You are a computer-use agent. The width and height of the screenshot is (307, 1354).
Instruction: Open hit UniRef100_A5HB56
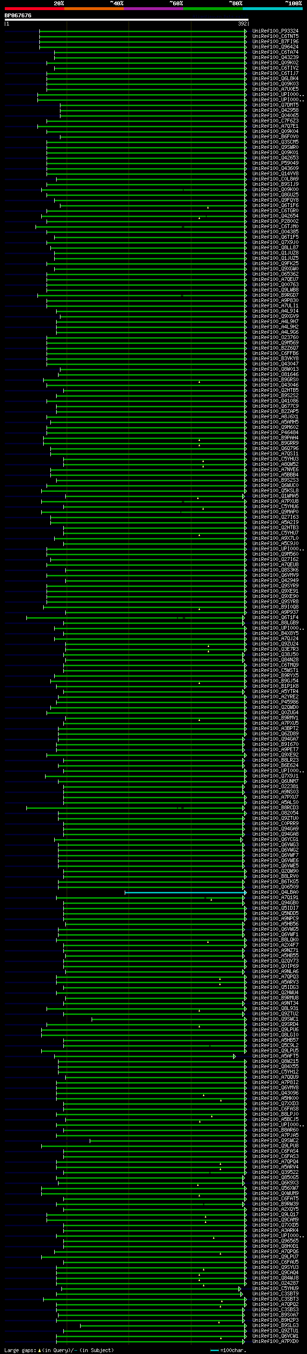pos(275,924)
